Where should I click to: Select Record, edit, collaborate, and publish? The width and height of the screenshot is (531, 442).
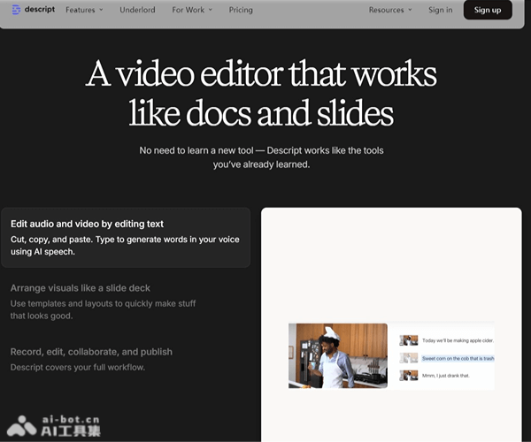pyautogui.click(x=91, y=352)
